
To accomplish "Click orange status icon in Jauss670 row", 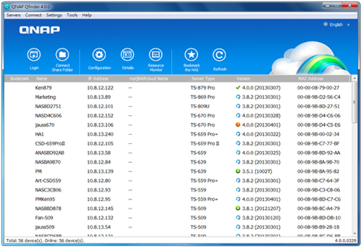I will pos(238,124).
